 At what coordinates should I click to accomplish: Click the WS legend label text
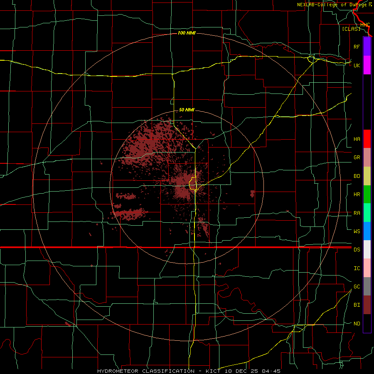click(357, 231)
